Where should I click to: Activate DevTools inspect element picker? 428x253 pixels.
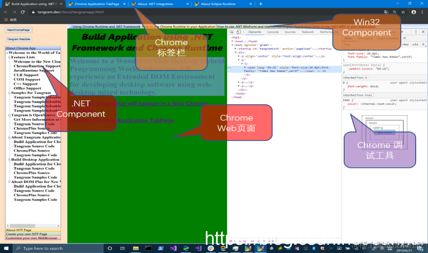[232, 32]
